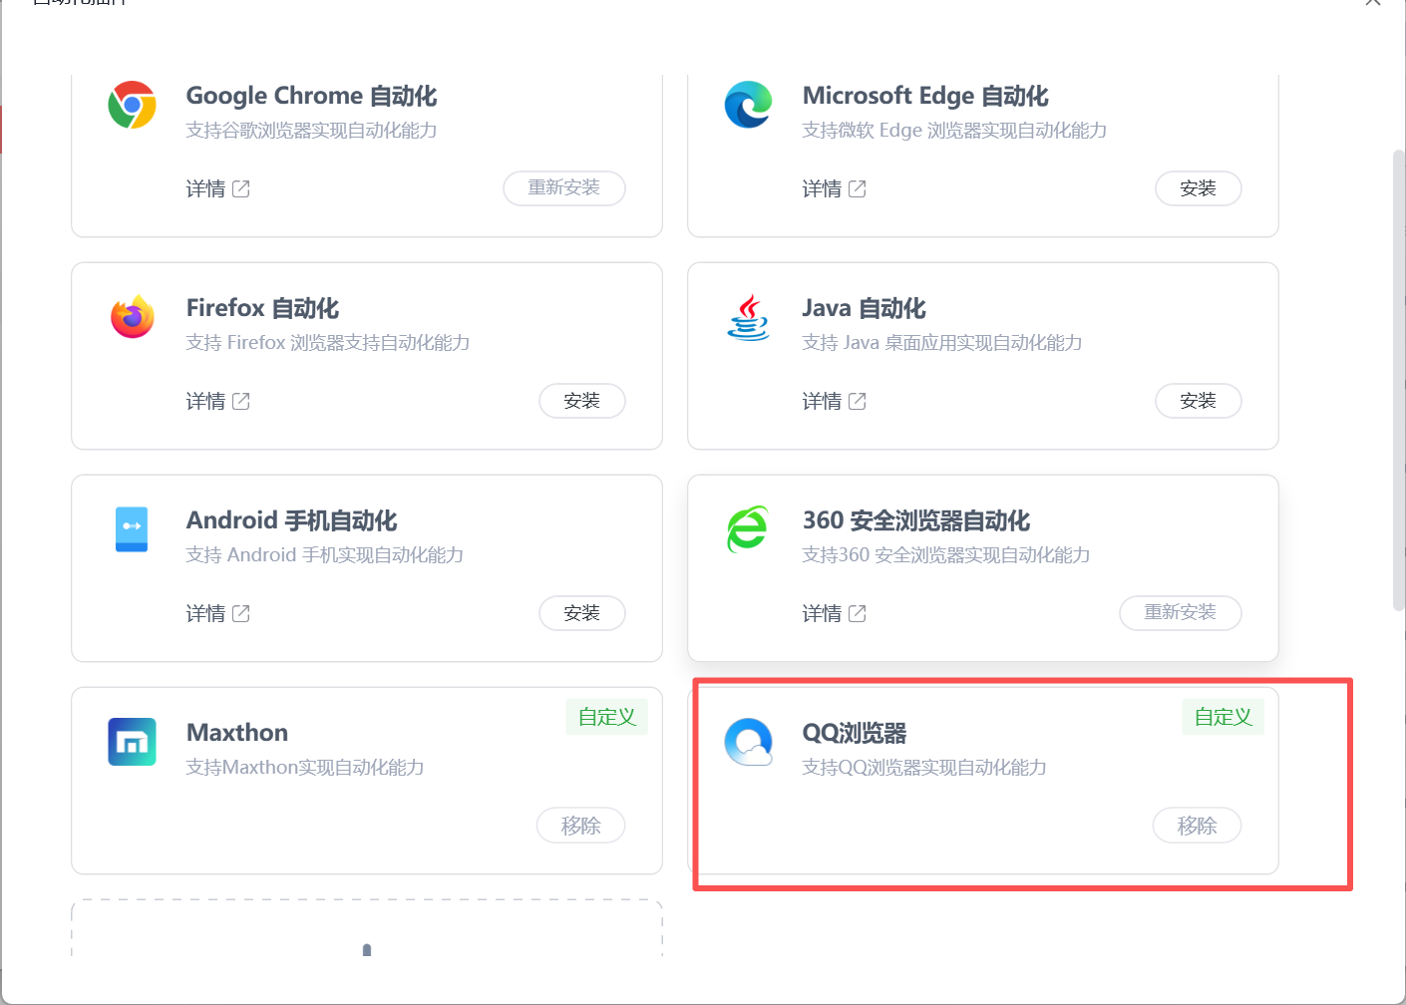The width and height of the screenshot is (1406, 1005).
Task: Reinstall the Google Chrome automation plugin
Action: pyautogui.click(x=564, y=188)
